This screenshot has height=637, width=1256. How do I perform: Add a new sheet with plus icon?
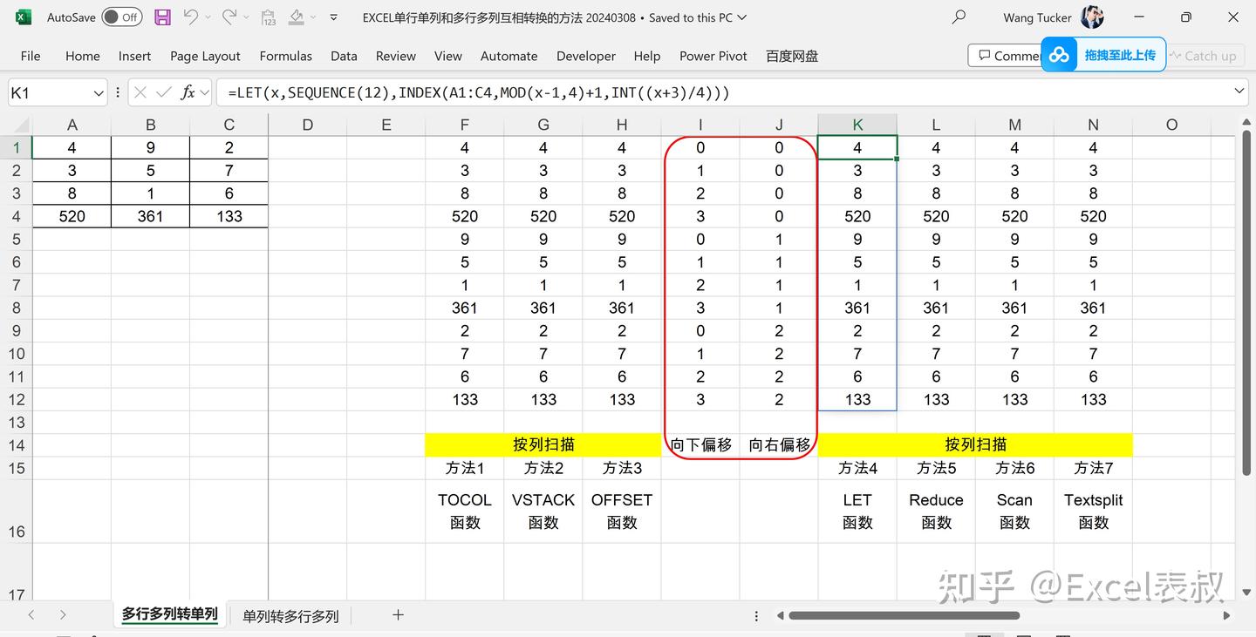point(398,615)
